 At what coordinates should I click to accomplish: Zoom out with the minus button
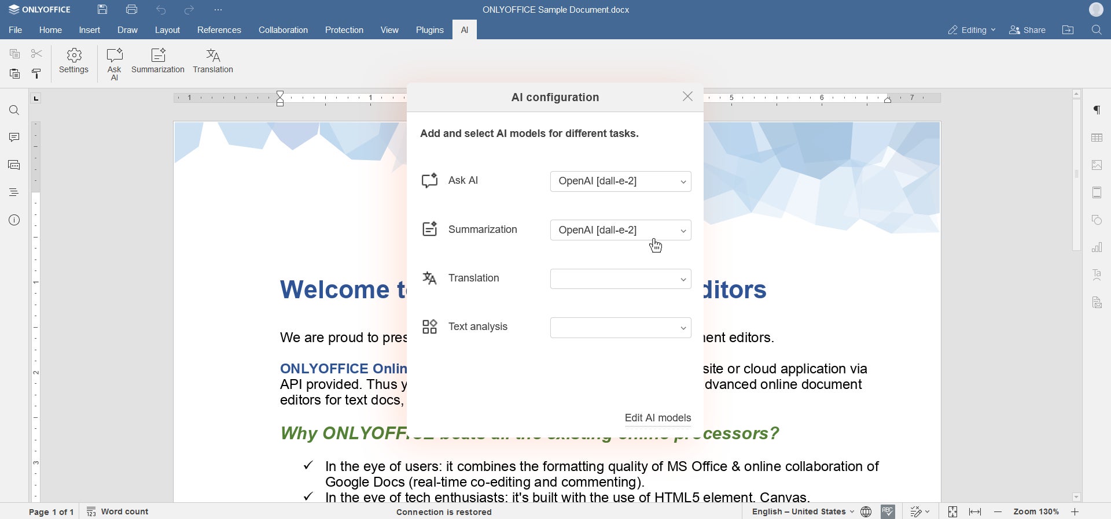pos(998,512)
